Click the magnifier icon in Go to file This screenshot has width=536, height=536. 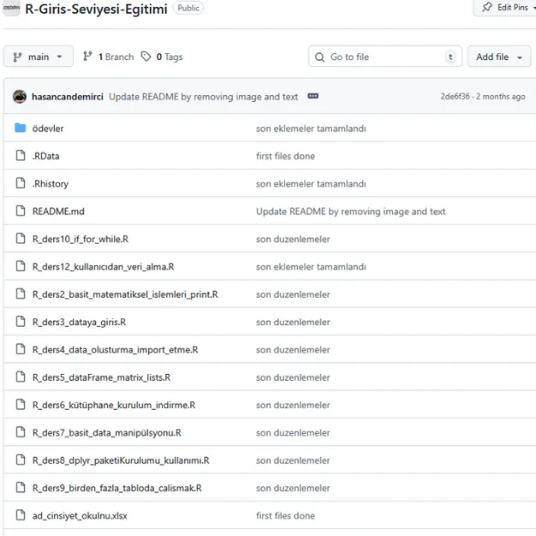(320, 57)
